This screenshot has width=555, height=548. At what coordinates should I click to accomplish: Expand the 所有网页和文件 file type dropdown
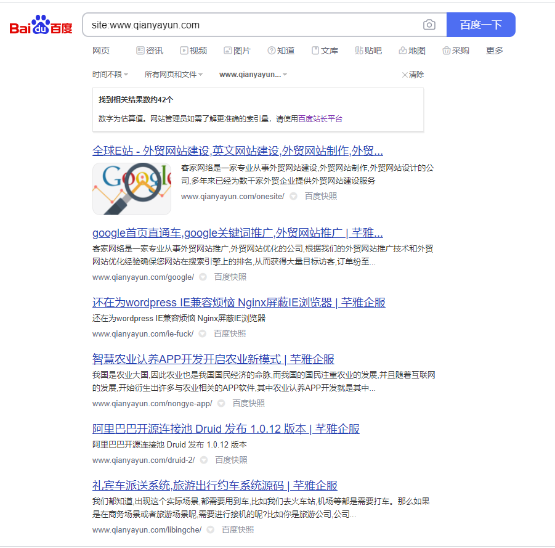pyautogui.click(x=174, y=75)
